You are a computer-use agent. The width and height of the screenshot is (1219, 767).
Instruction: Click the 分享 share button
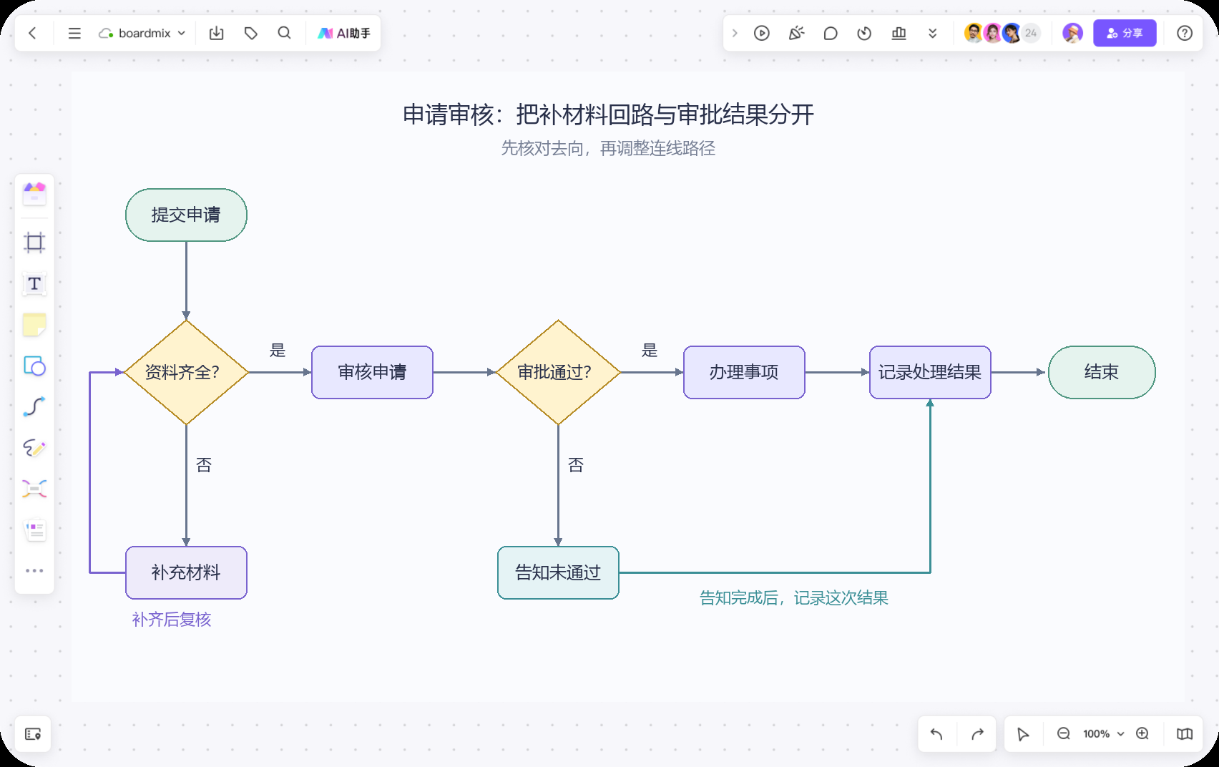pos(1125,33)
